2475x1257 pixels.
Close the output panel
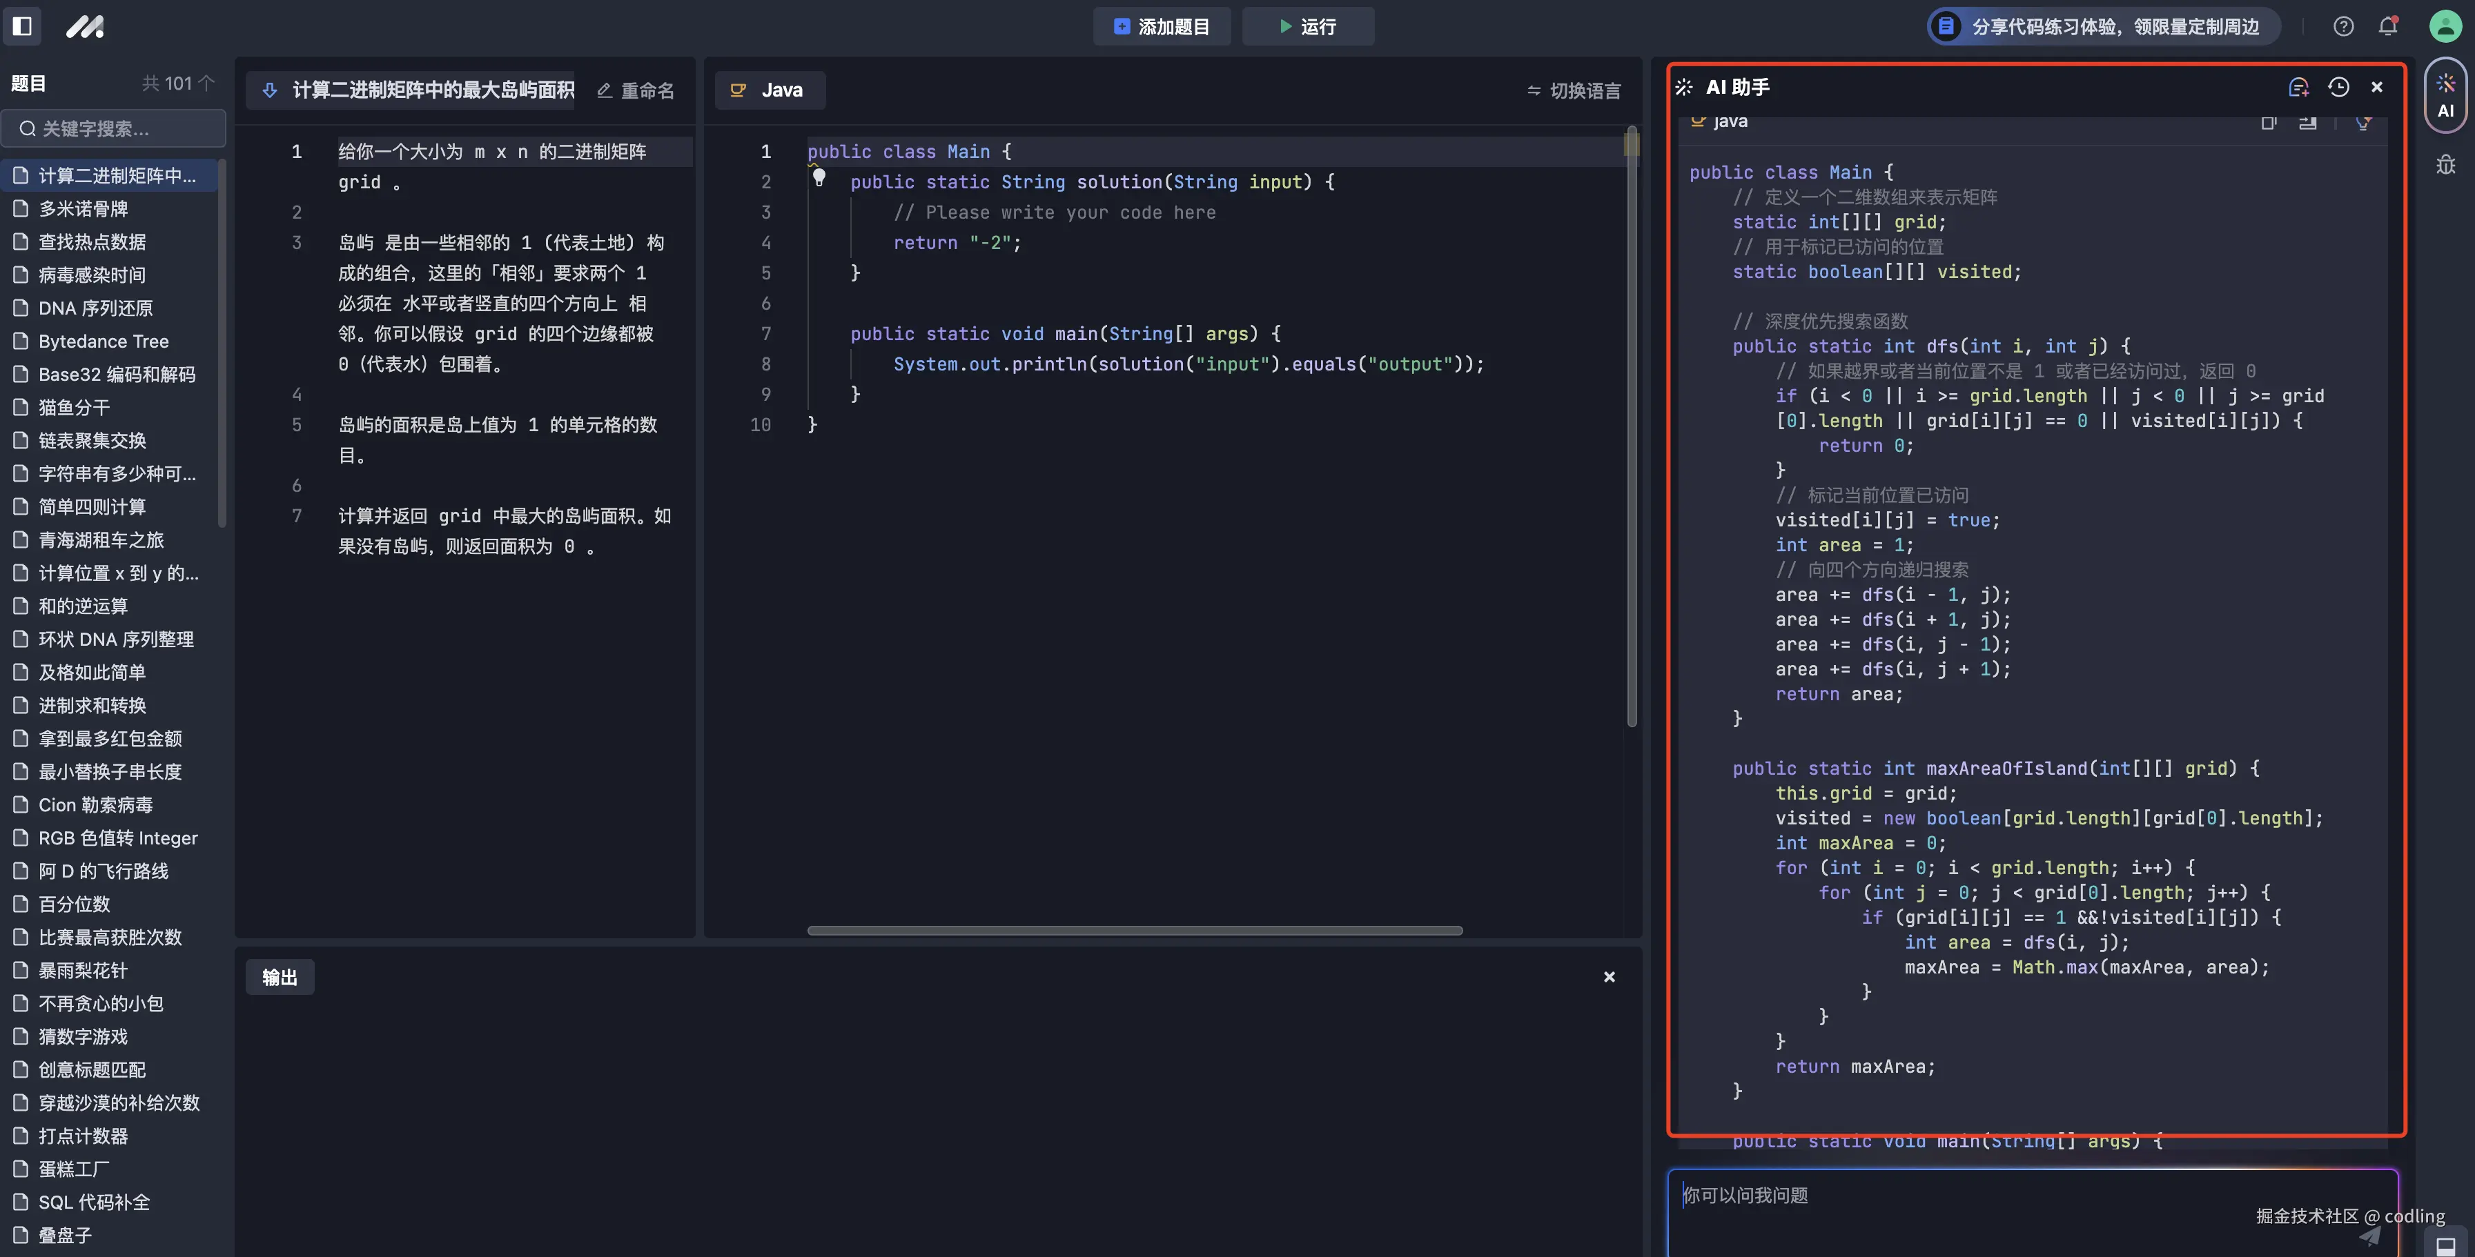click(x=1610, y=977)
